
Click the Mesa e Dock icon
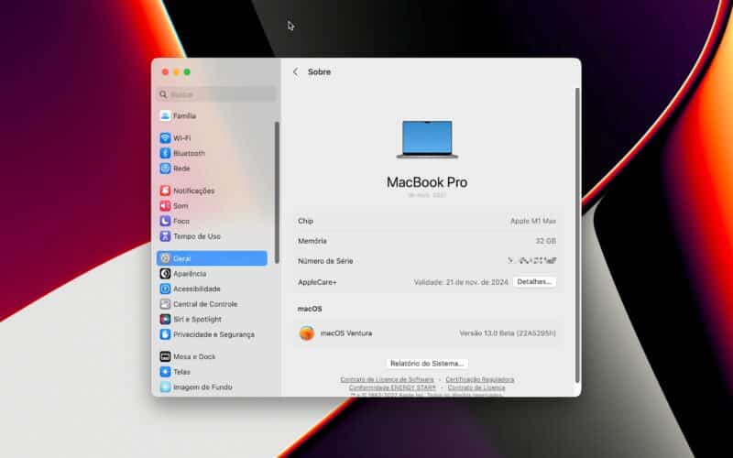click(165, 356)
